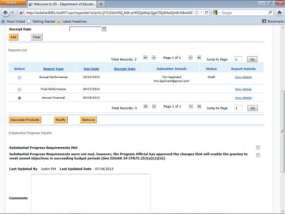Bookmark this page with star icon

click(x=197, y=12)
